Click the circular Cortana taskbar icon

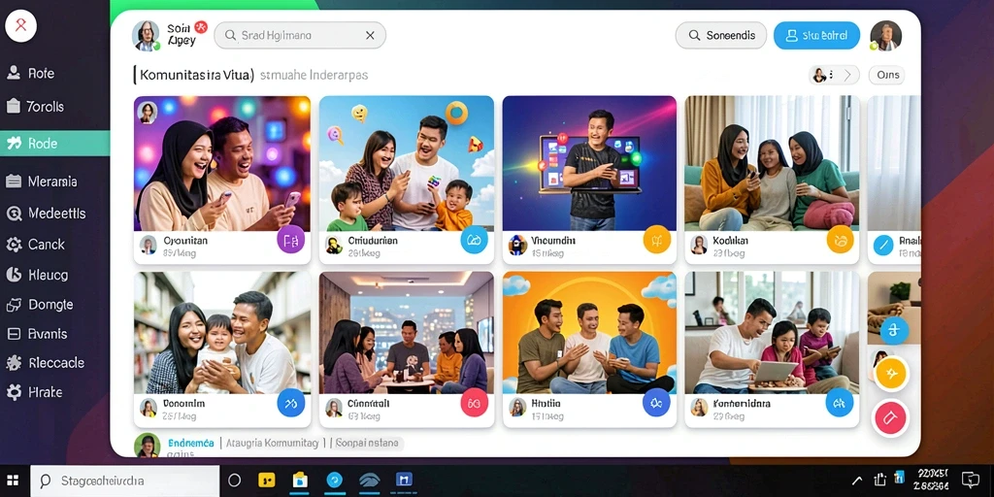(x=235, y=480)
